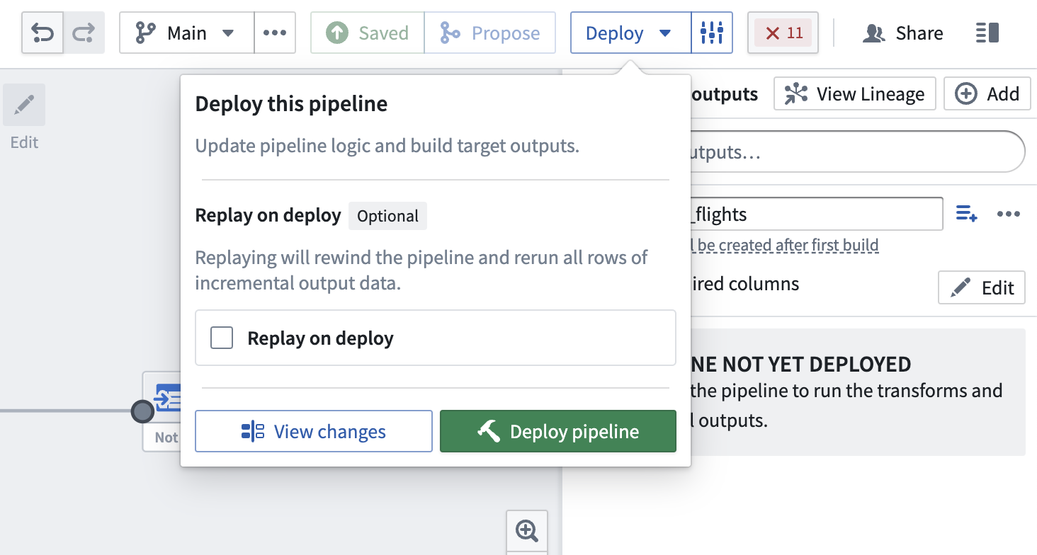Select the output node on canvas

click(162, 411)
